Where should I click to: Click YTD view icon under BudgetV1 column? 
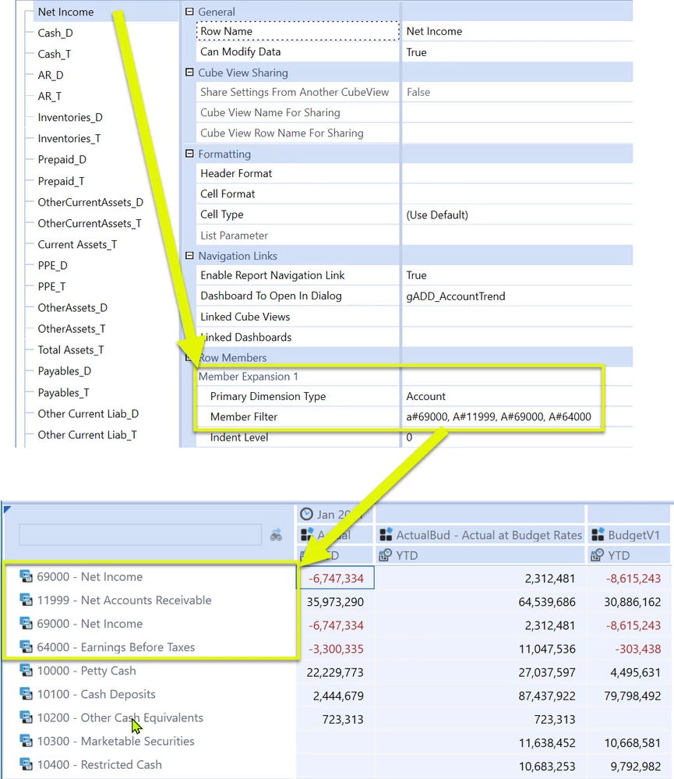point(598,555)
